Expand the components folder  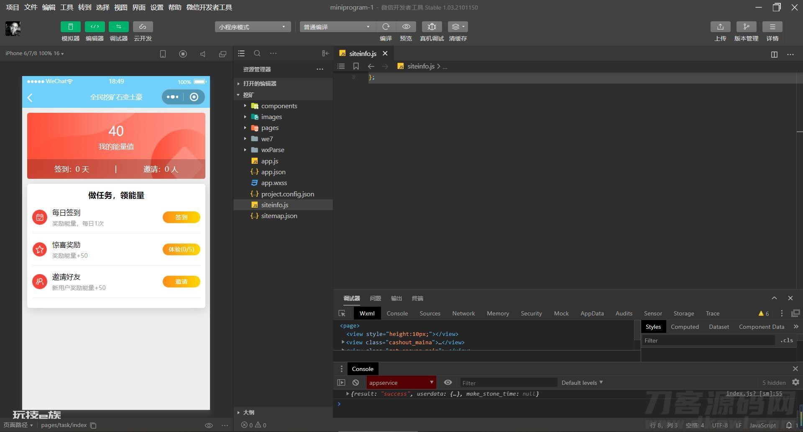click(279, 106)
